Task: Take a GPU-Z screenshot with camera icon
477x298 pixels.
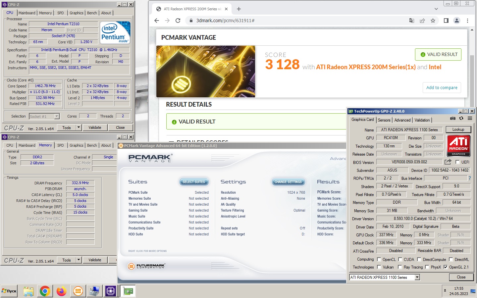Action: point(453,118)
